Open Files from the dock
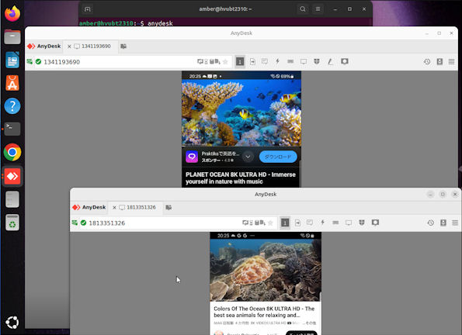The image size is (462, 335). coord(12,37)
